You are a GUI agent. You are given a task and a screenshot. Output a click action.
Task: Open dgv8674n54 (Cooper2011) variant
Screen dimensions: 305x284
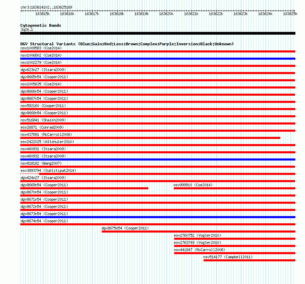pyautogui.click(x=44, y=221)
